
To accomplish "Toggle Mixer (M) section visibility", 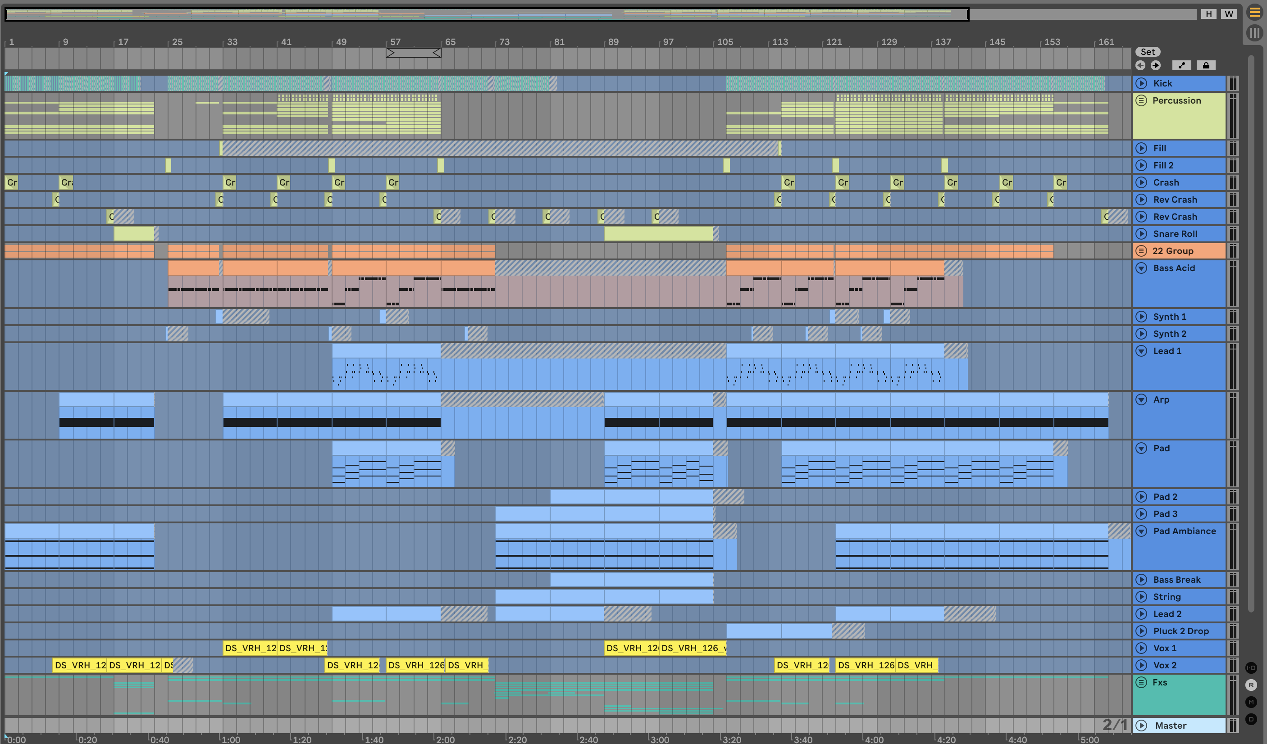I will (1251, 702).
